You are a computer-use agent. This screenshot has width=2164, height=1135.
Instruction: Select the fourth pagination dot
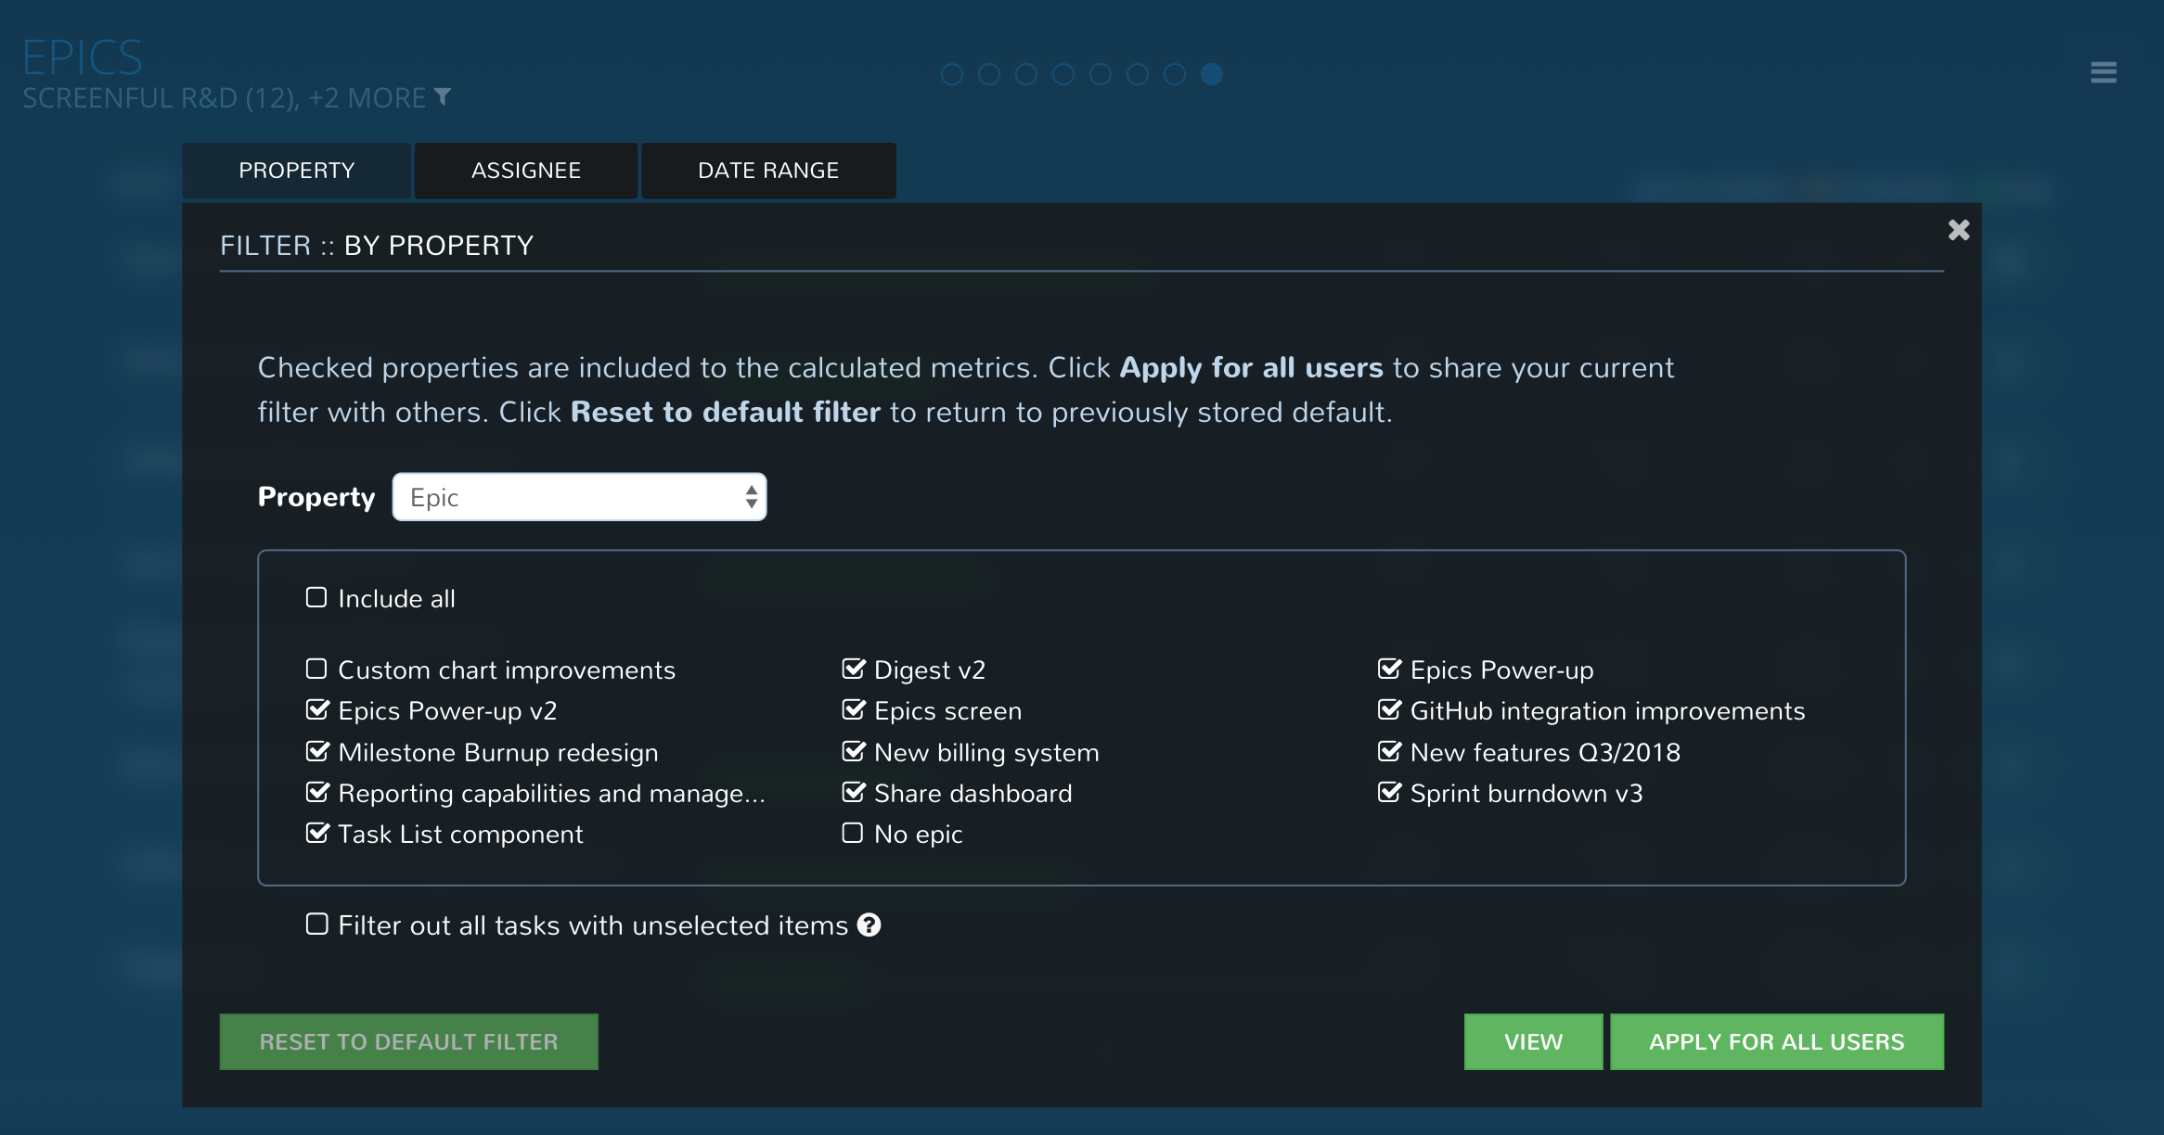(x=1063, y=74)
